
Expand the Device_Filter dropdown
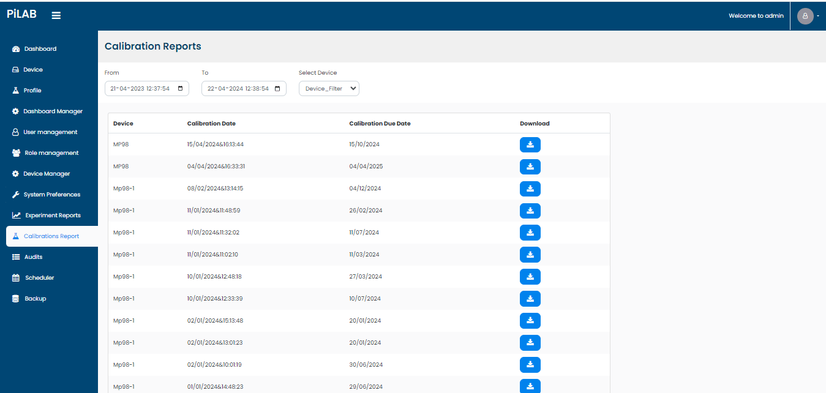point(329,89)
